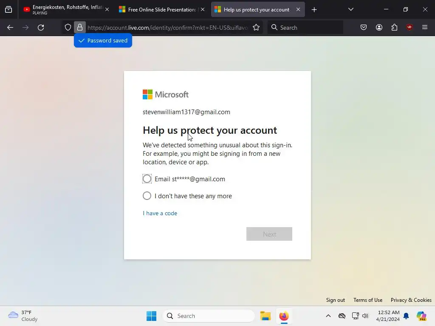Open the Firefox application menu
435x326 pixels.
(425, 28)
